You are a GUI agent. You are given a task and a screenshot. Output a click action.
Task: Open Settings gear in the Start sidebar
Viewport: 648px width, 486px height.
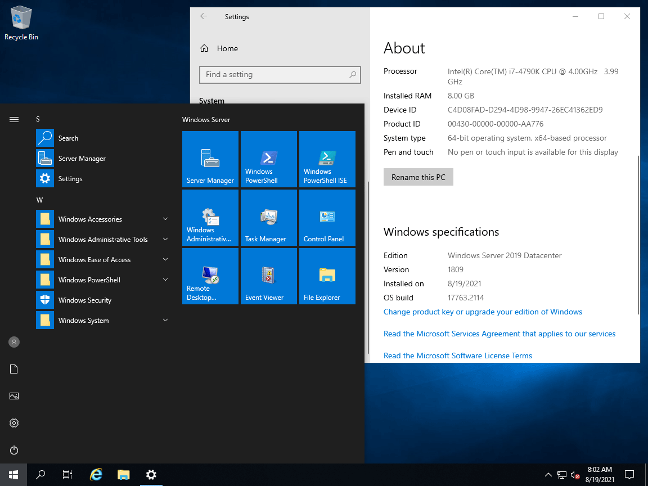pyautogui.click(x=14, y=423)
